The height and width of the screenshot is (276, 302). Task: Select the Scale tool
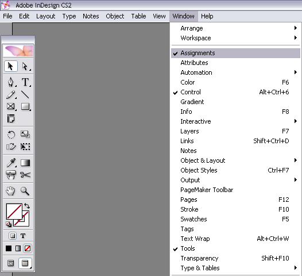pos(25,134)
